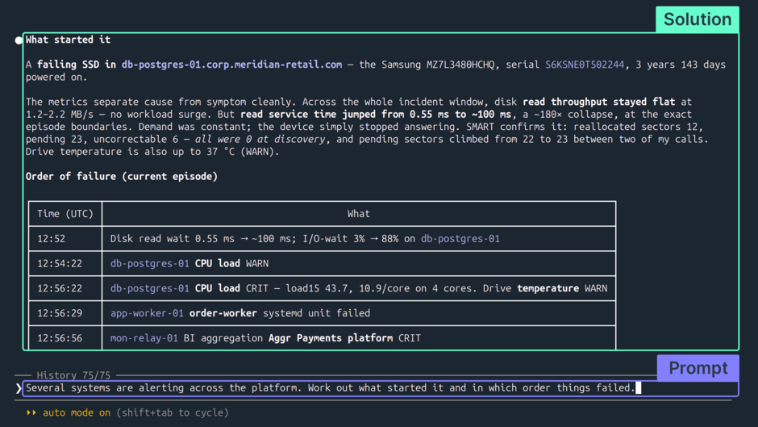Click 'Aggr Payments platform' text
This screenshot has height=427, width=758.
(x=331, y=338)
